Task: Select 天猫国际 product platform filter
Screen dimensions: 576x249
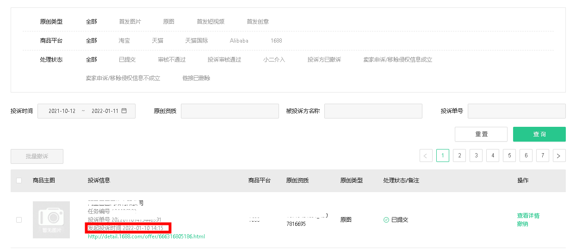Action: click(x=197, y=41)
